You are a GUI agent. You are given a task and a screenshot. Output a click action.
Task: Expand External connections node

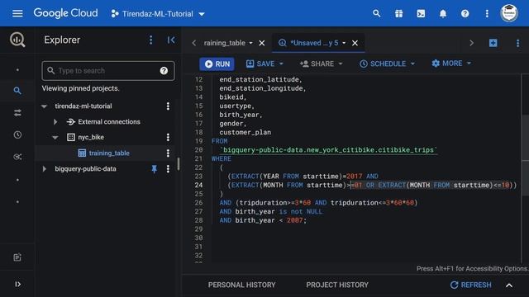click(x=55, y=122)
